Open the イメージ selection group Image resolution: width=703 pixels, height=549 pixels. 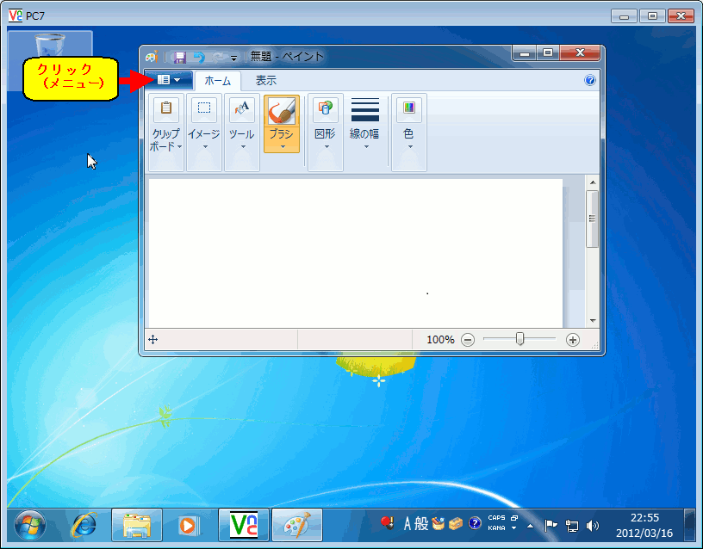[204, 129]
